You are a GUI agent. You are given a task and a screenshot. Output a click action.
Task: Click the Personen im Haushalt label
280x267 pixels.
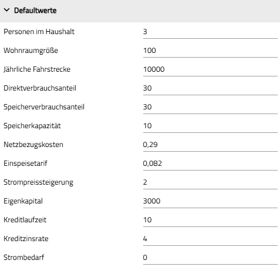(39, 32)
